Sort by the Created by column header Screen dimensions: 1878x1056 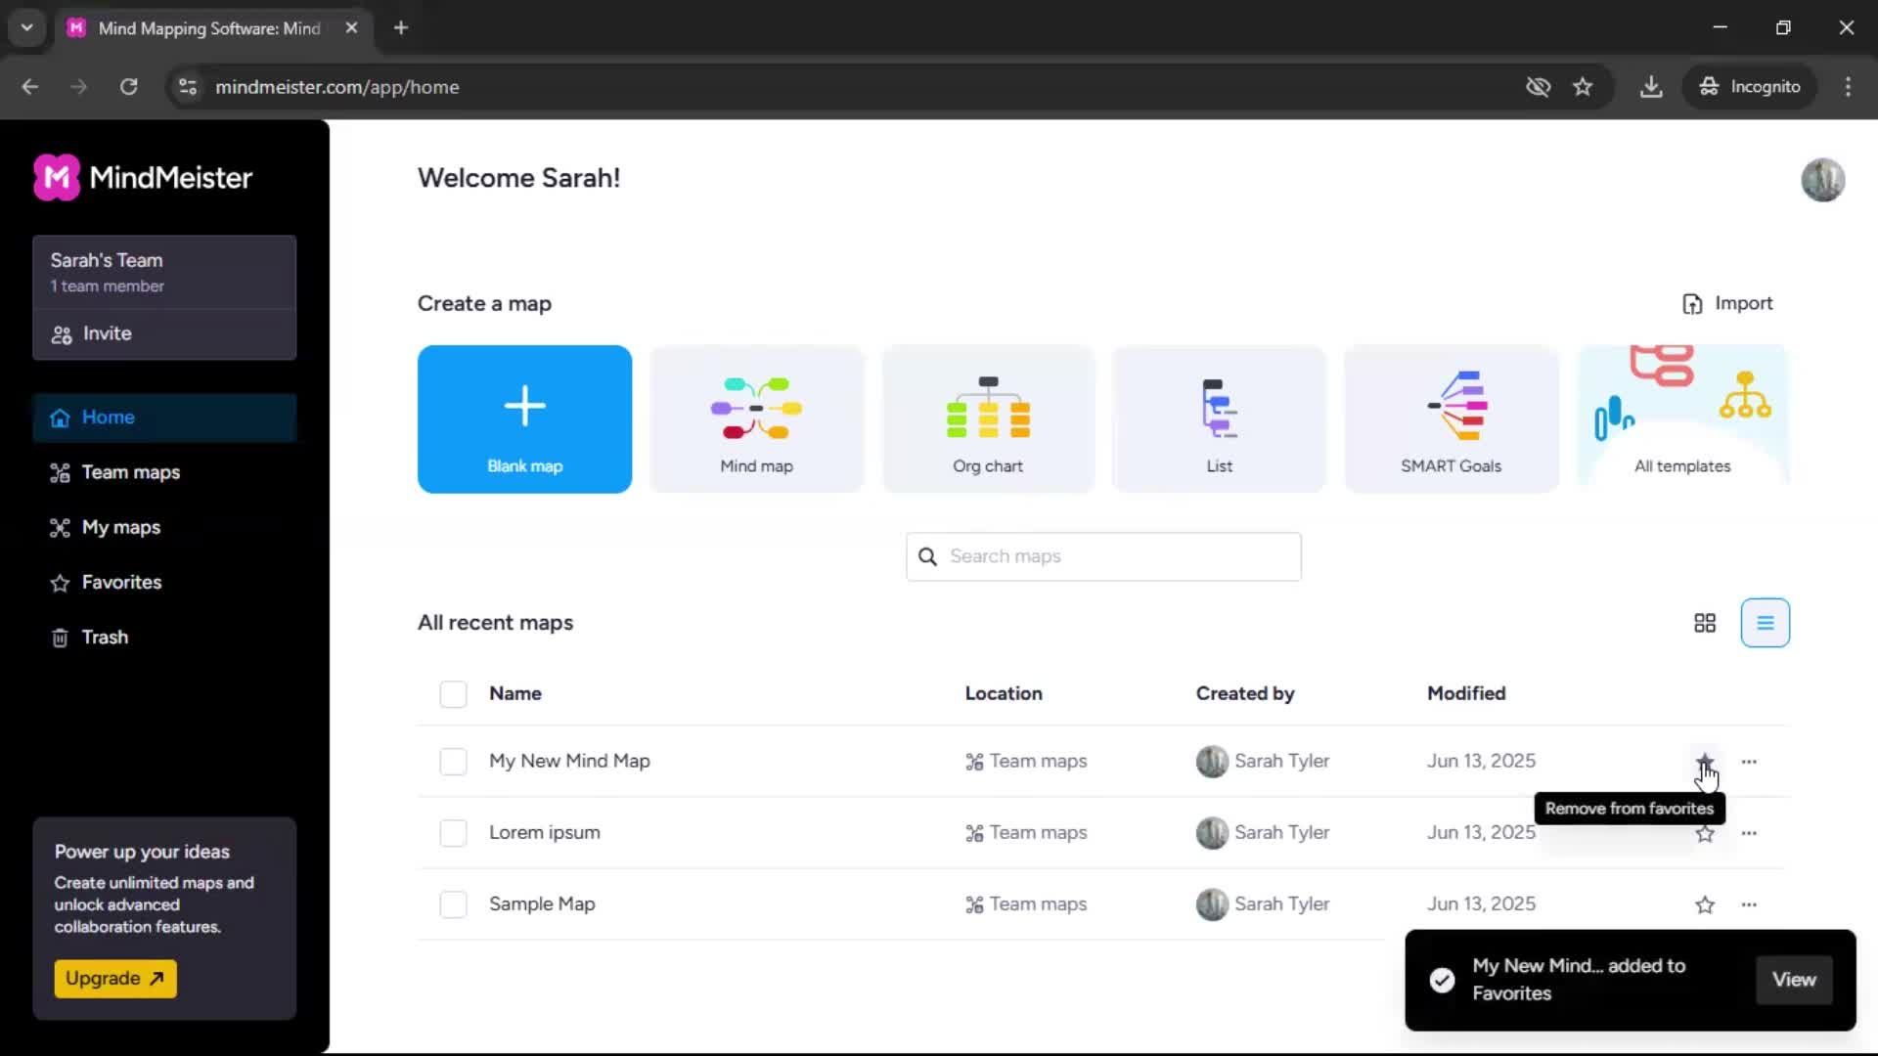click(1245, 693)
